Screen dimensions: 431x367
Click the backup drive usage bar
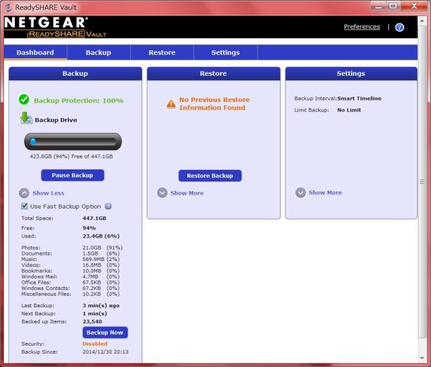(73, 142)
